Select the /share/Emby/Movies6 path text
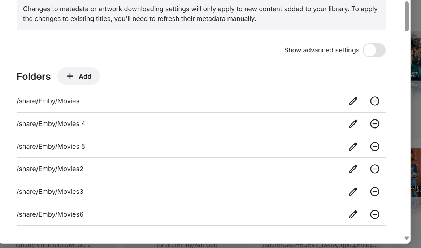 tap(50, 214)
